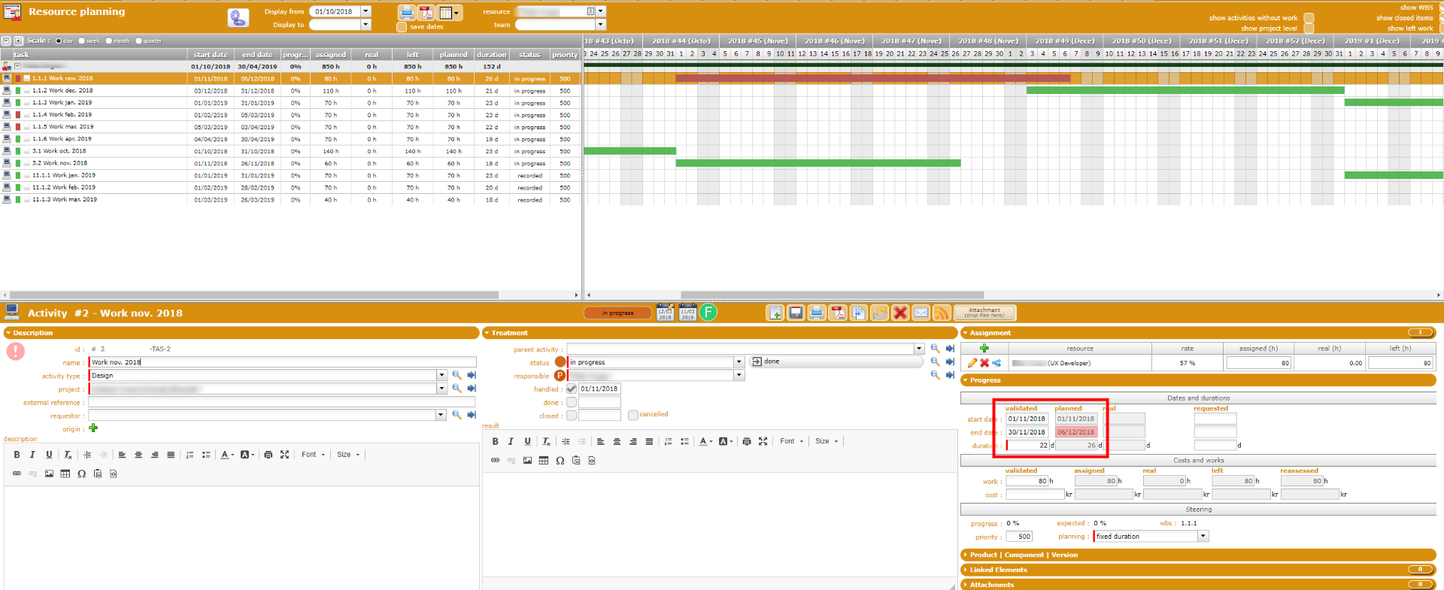Image resolution: width=1444 pixels, height=590 pixels.
Task: Save the activity with the floppy disk icon
Action: click(x=796, y=313)
